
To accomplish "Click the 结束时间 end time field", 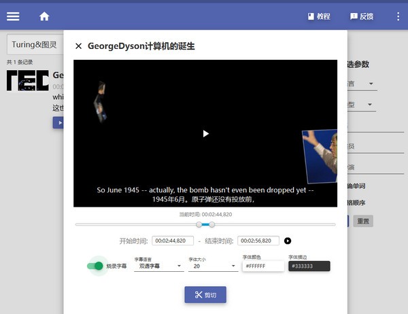I will [258, 241].
